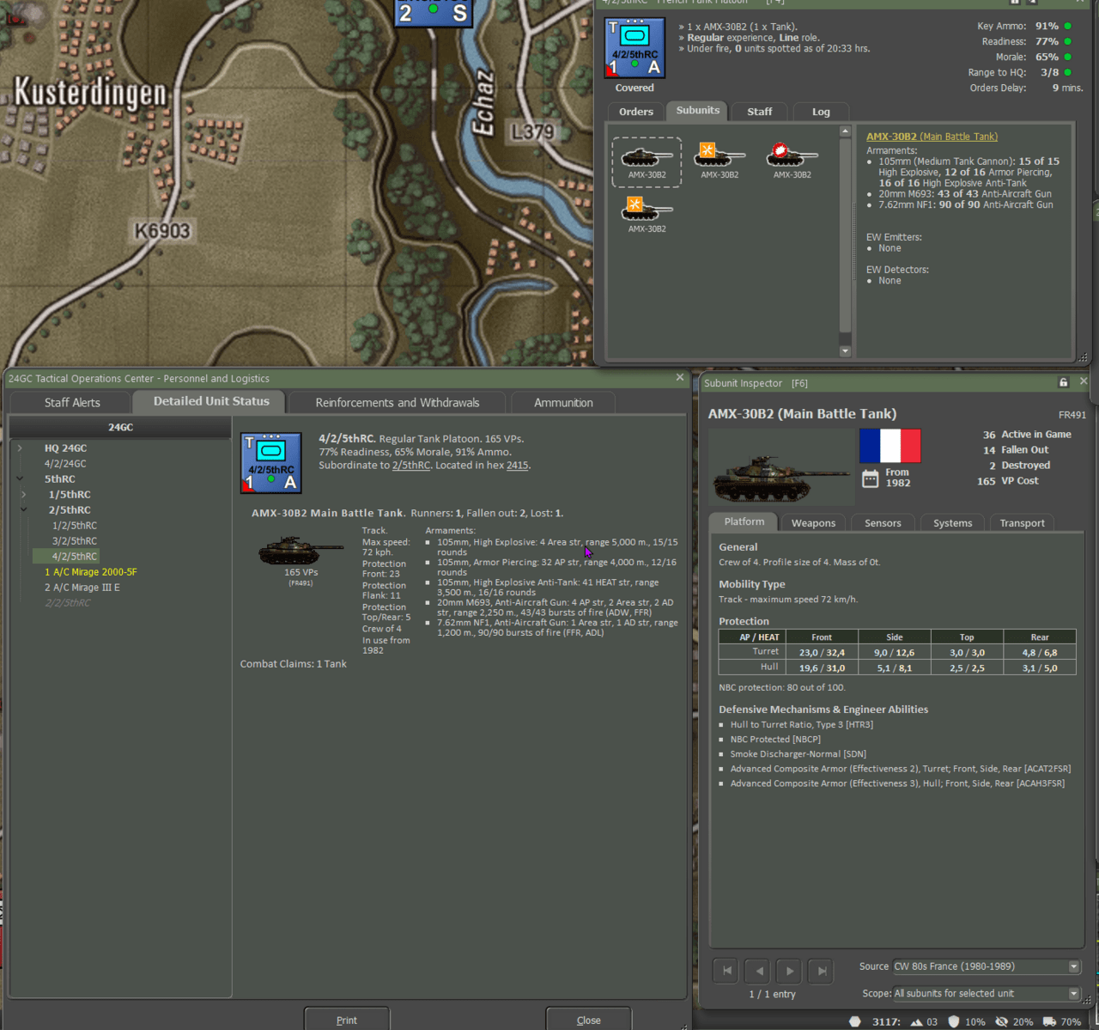Click the French flag in Subunit Inspector
Screen dimensions: 1099x1030
click(890, 446)
